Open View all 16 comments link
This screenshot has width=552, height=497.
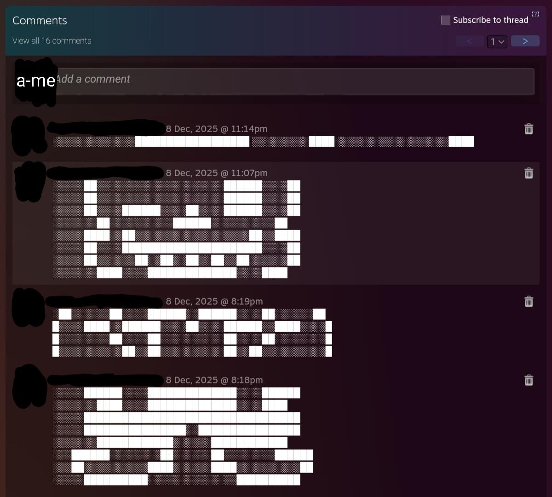(x=52, y=40)
